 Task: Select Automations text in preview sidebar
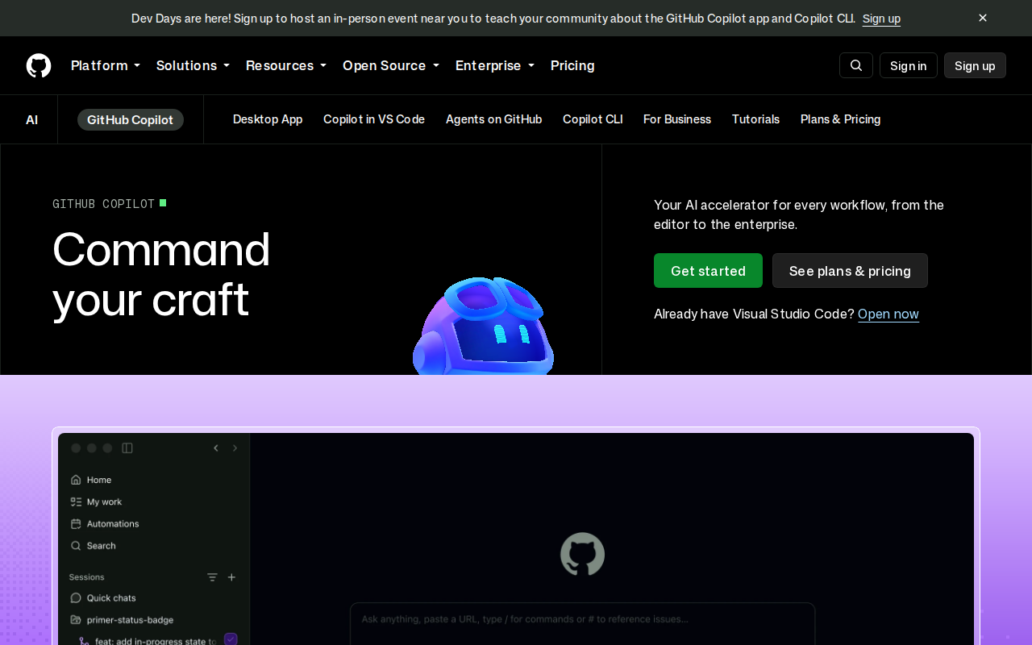pyautogui.click(x=113, y=523)
